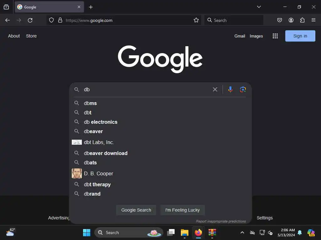The width and height of the screenshot is (321, 240).
Task: Close the Google browser tab
Action: [79, 7]
